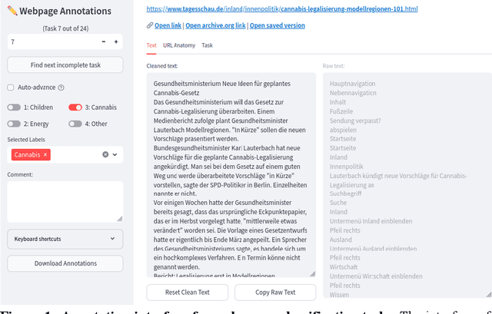Toggle the 1: Children switch
The height and width of the screenshot is (314, 492).
[14, 107]
